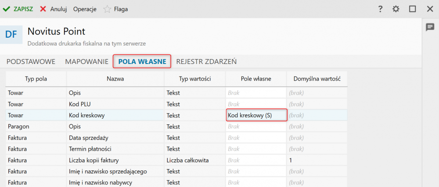Viewport: 439px width, 187px height.
Task: Close the form with the X icon
Action: point(430,9)
